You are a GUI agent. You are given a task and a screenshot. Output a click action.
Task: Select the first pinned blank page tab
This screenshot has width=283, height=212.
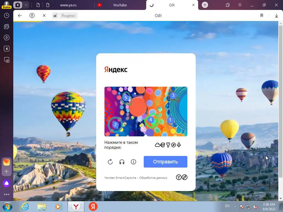click(38, 5)
